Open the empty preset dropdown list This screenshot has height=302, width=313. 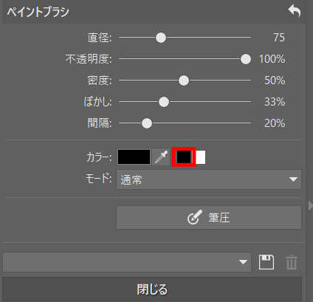(127, 262)
